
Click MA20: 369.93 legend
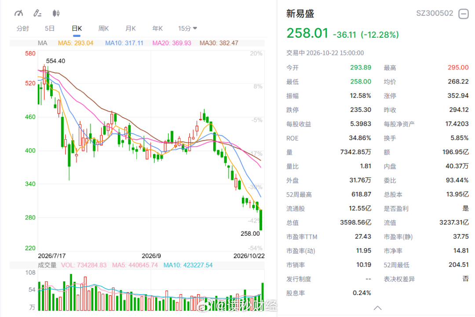pos(172,43)
